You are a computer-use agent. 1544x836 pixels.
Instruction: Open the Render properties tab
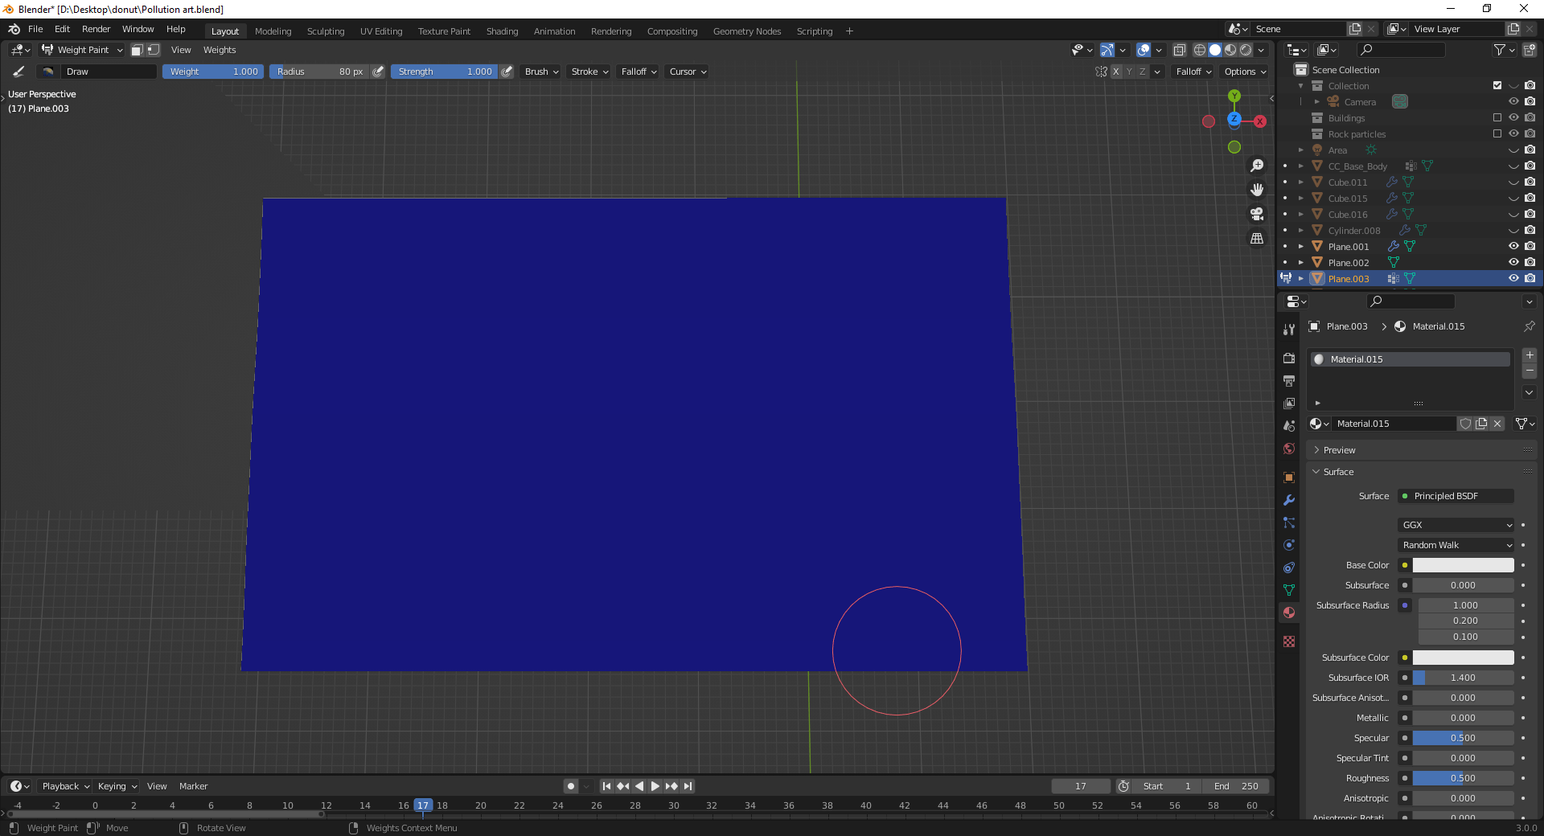1289,358
